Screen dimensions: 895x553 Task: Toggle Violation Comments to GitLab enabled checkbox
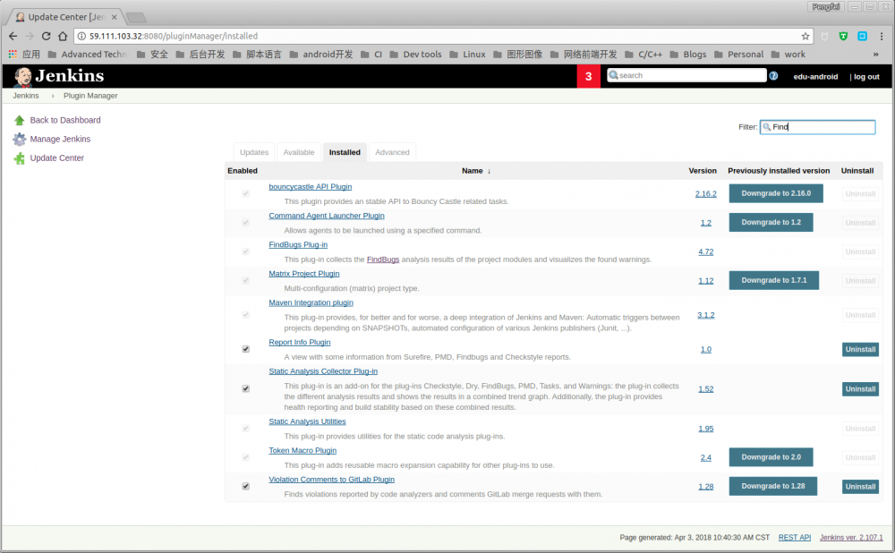click(246, 486)
